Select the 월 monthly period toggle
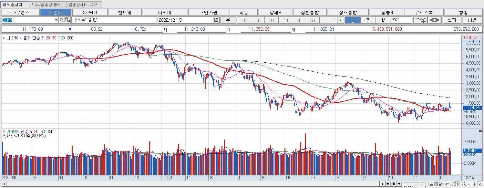This screenshot has width=484, height=188. 383,20
